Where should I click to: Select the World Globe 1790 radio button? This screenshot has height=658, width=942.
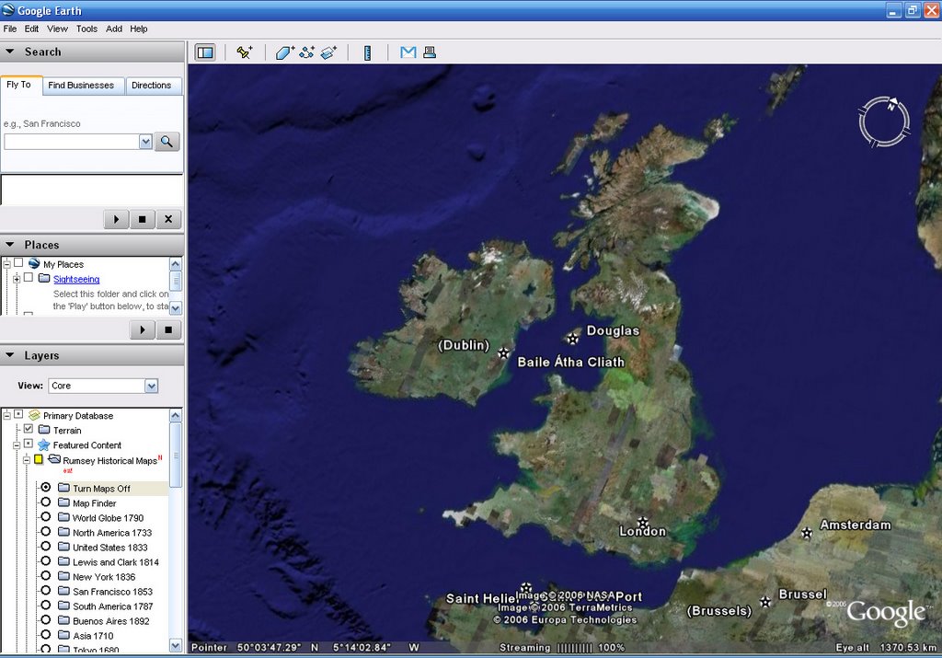coord(46,517)
